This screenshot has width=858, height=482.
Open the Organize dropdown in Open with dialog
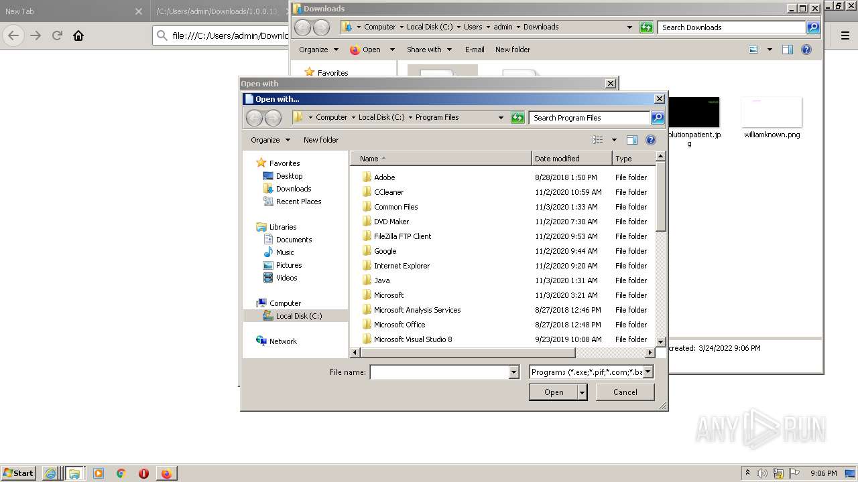[x=271, y=140]
